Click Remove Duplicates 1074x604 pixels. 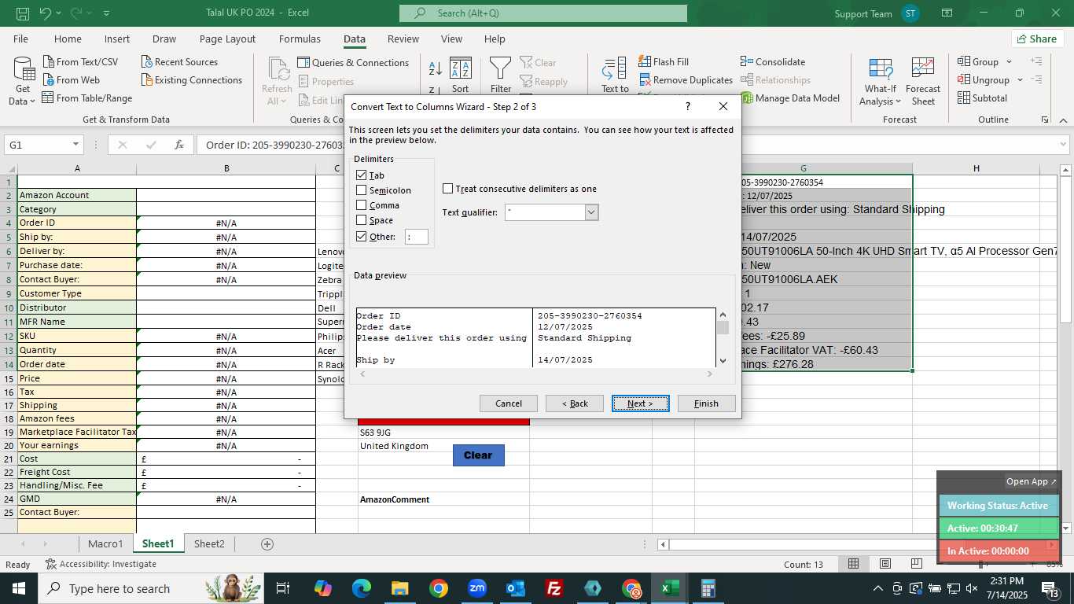(x=686, y=80)
